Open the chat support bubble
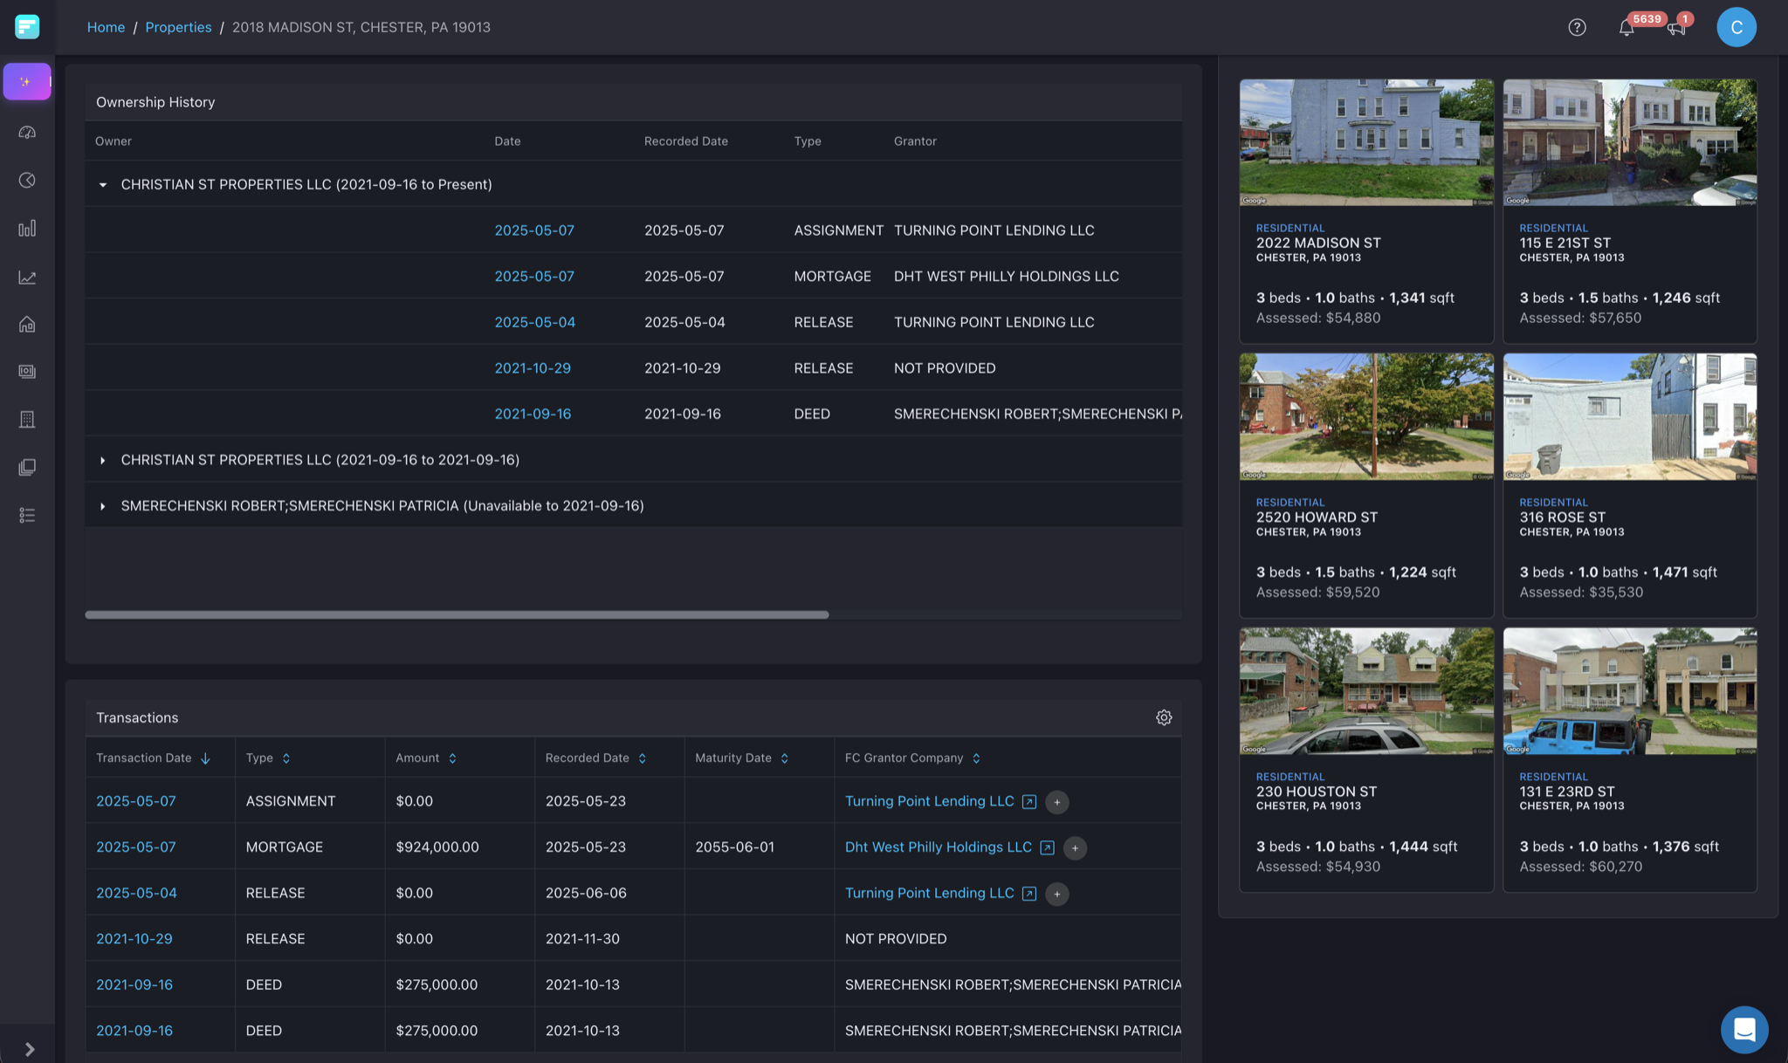 click(1743, 1030)
